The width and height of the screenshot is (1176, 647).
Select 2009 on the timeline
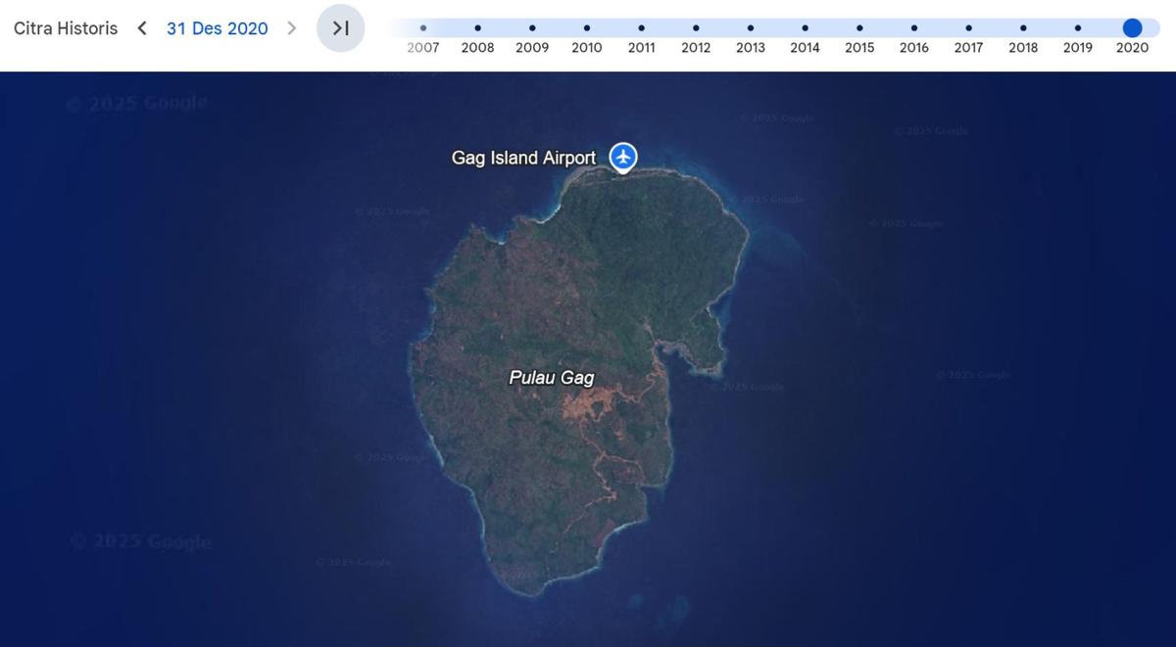(x=532, y=28)
